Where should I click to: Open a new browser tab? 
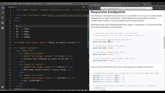(145, 5)
